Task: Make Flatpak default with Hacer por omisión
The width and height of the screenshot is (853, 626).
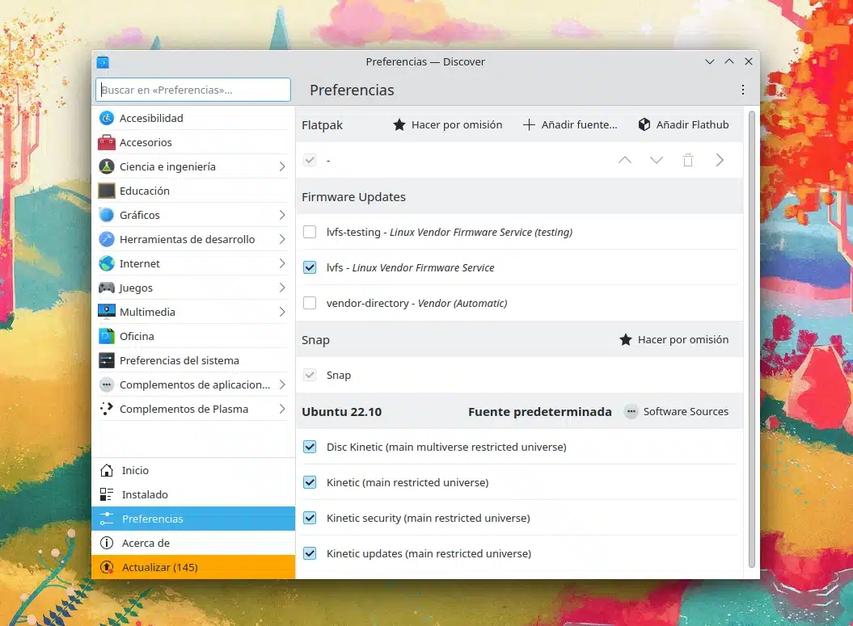Action: point(447,125)
